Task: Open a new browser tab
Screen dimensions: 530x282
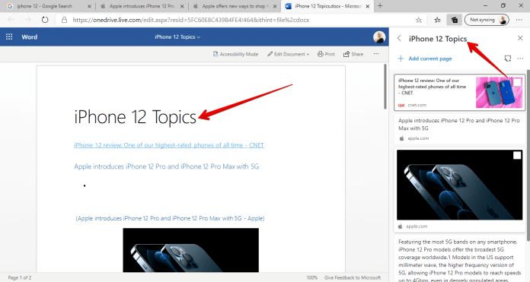Action: (x=380, y=6)
